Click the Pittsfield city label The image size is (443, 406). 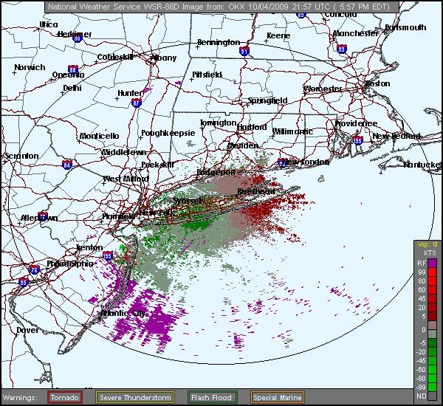pos(207,75)
